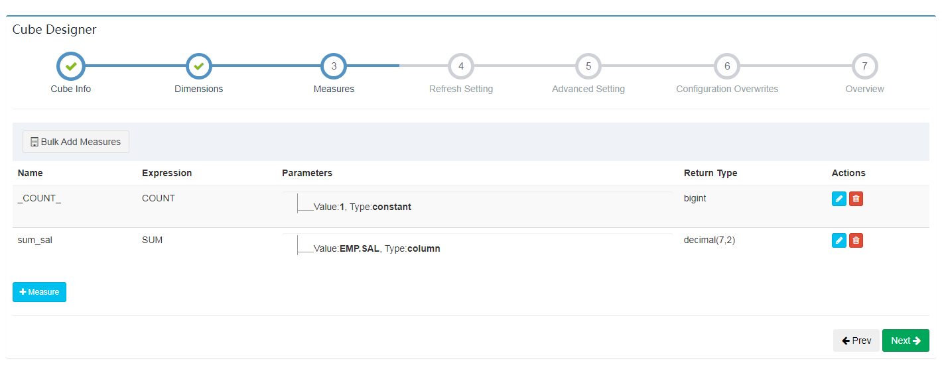Edit the _COUNT_ measure with pencil icon
This screenshot has height=365, width=942.
839,199
